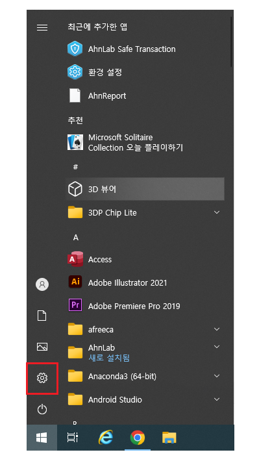The width and height of the screenshot is (259, 461).
Task: Click the 추천 section heading
Action: 75,120
